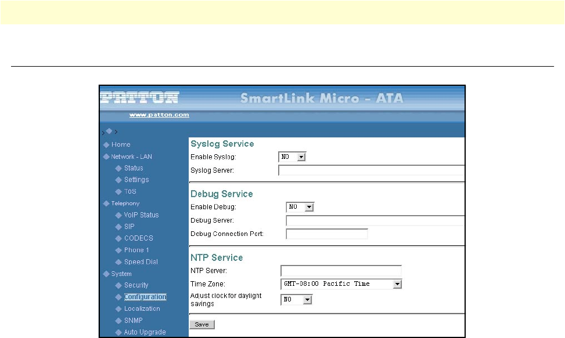Click the NTP Service heading
Screen dimensions: 565x338
pos(217,258)
